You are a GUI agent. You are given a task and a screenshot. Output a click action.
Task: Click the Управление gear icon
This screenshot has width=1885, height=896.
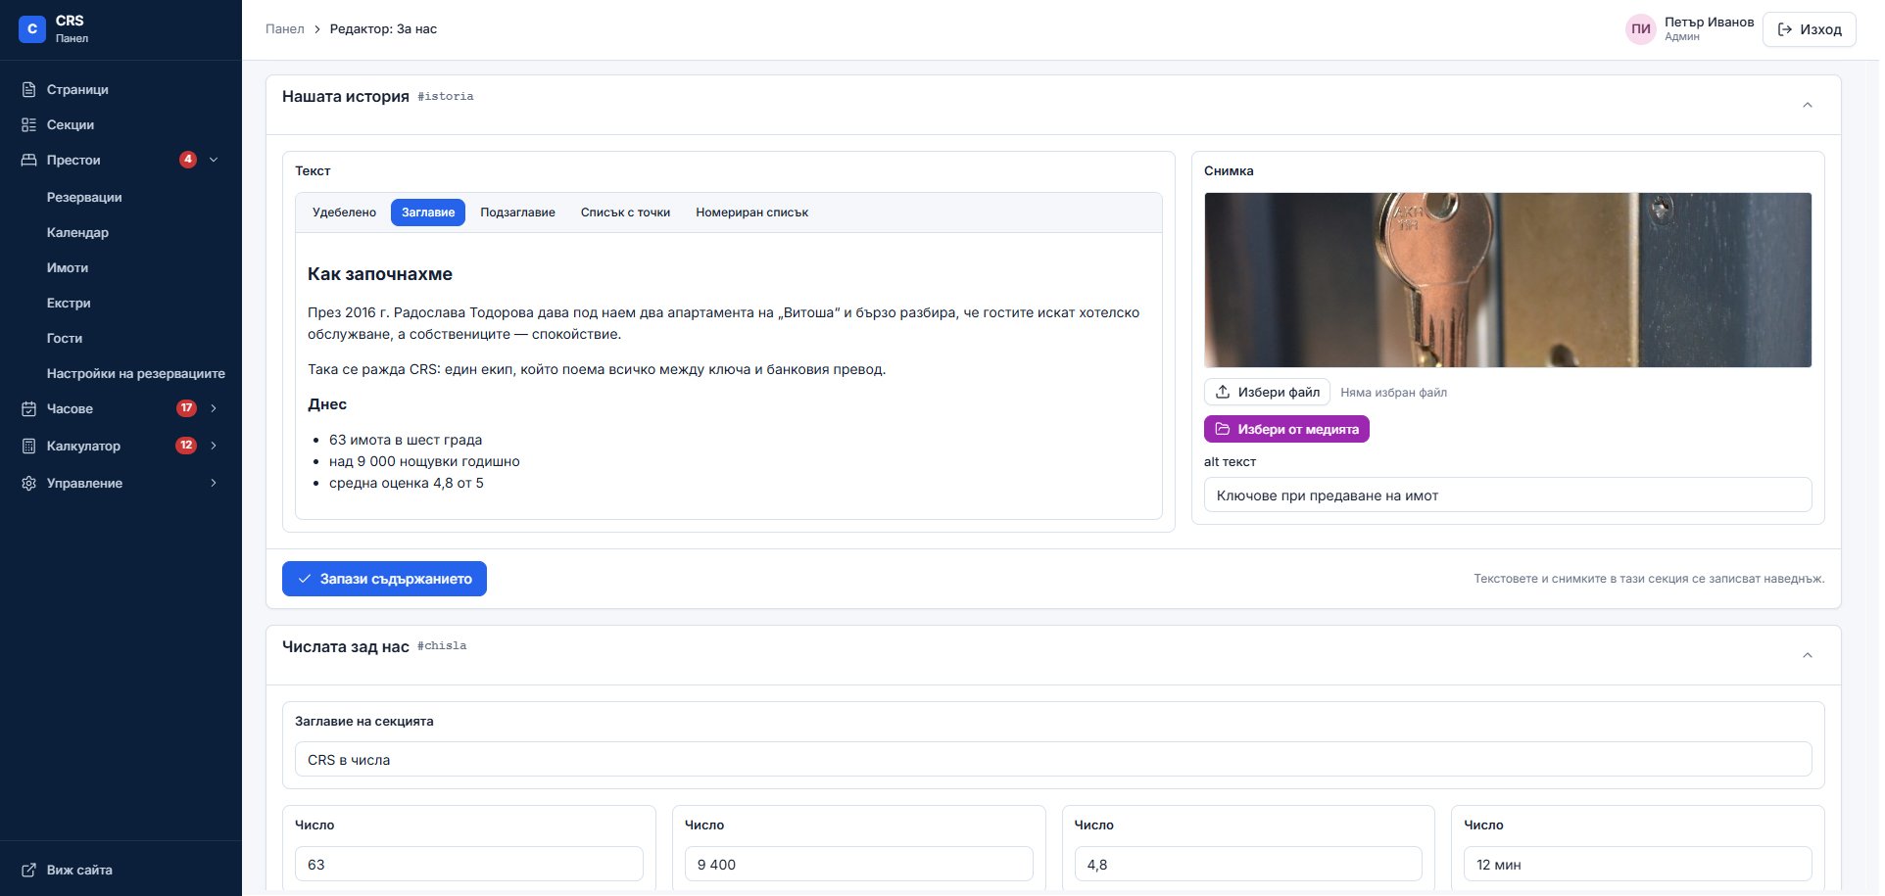click(x=29, y=483)
